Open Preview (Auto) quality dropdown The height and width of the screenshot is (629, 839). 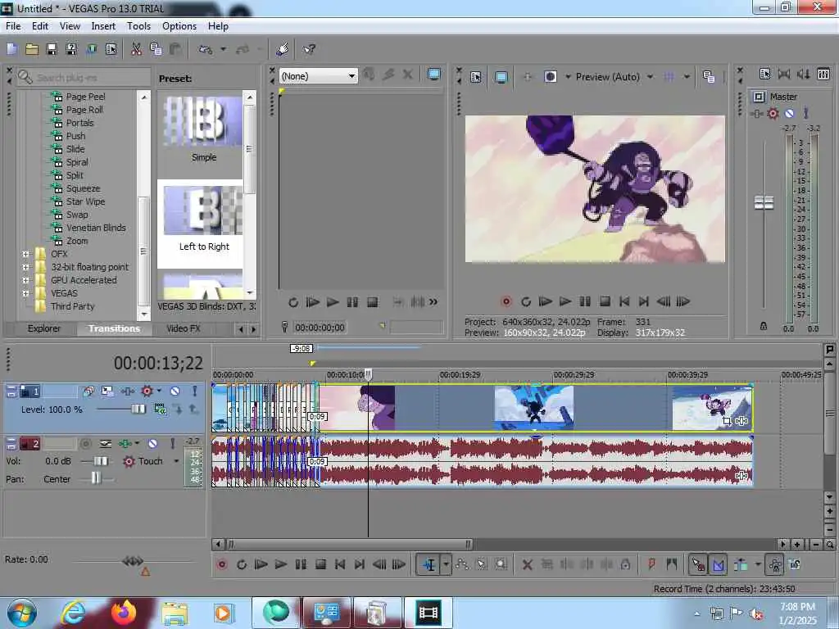click(650, 77)
